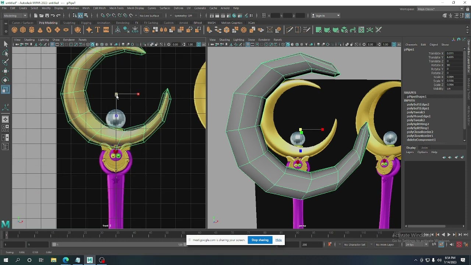Image resolution: width=471 pixels, height=265 pixels.
Task: Toggle grid display in left viewport
Action: click(x=53, y=45)
